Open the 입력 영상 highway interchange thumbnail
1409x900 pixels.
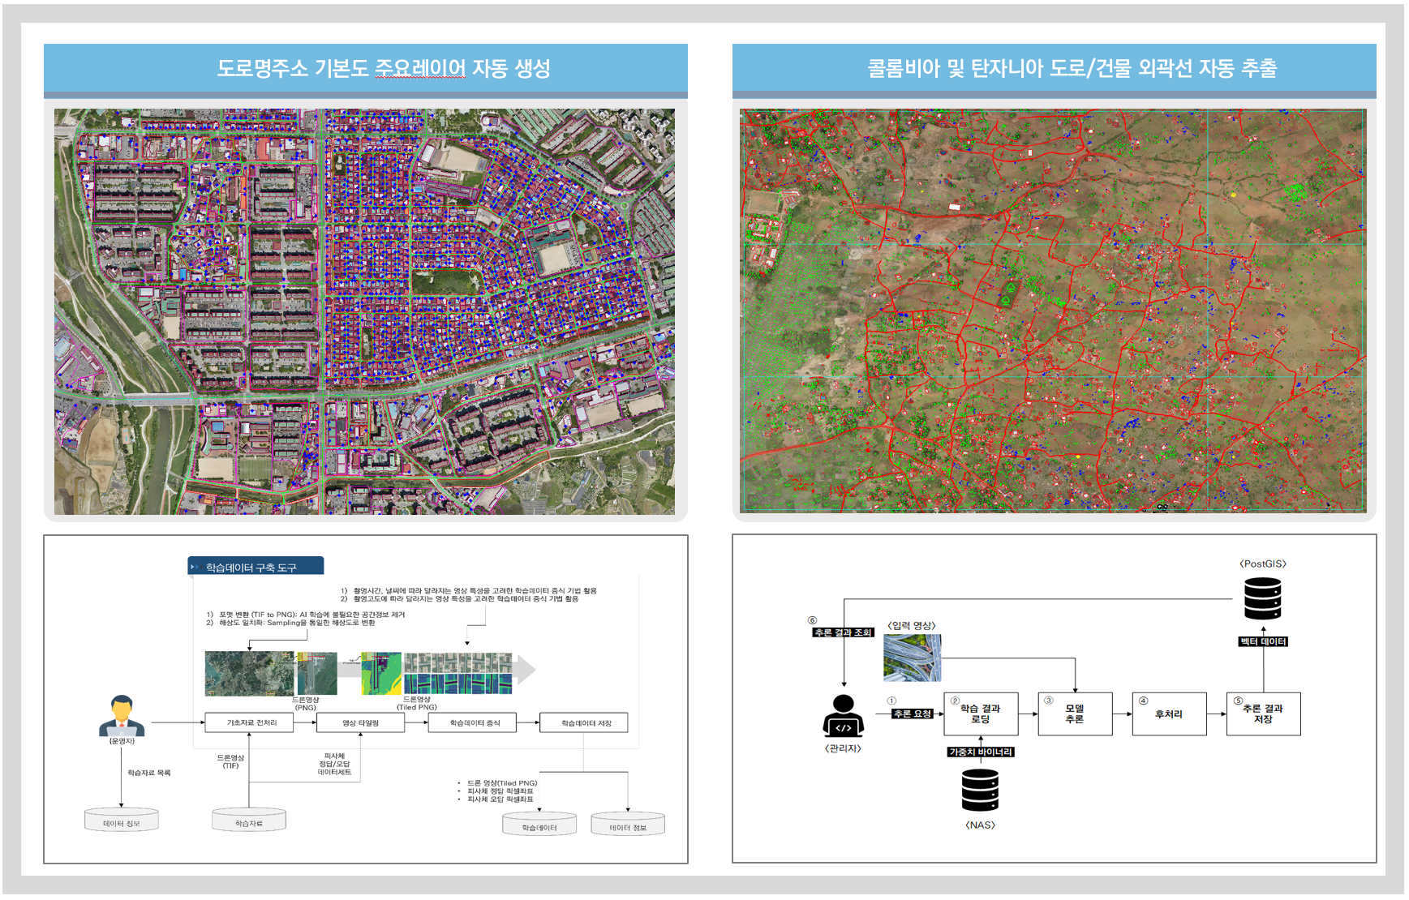[x=913, y=658]
